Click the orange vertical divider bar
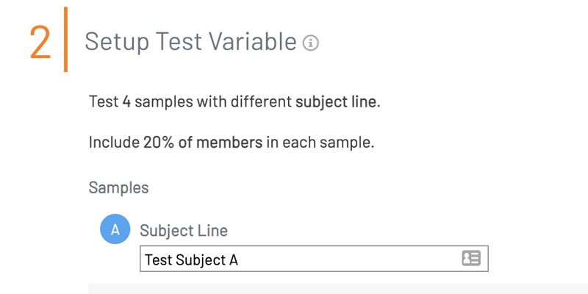588x294 pixels. tap(65, 40)
